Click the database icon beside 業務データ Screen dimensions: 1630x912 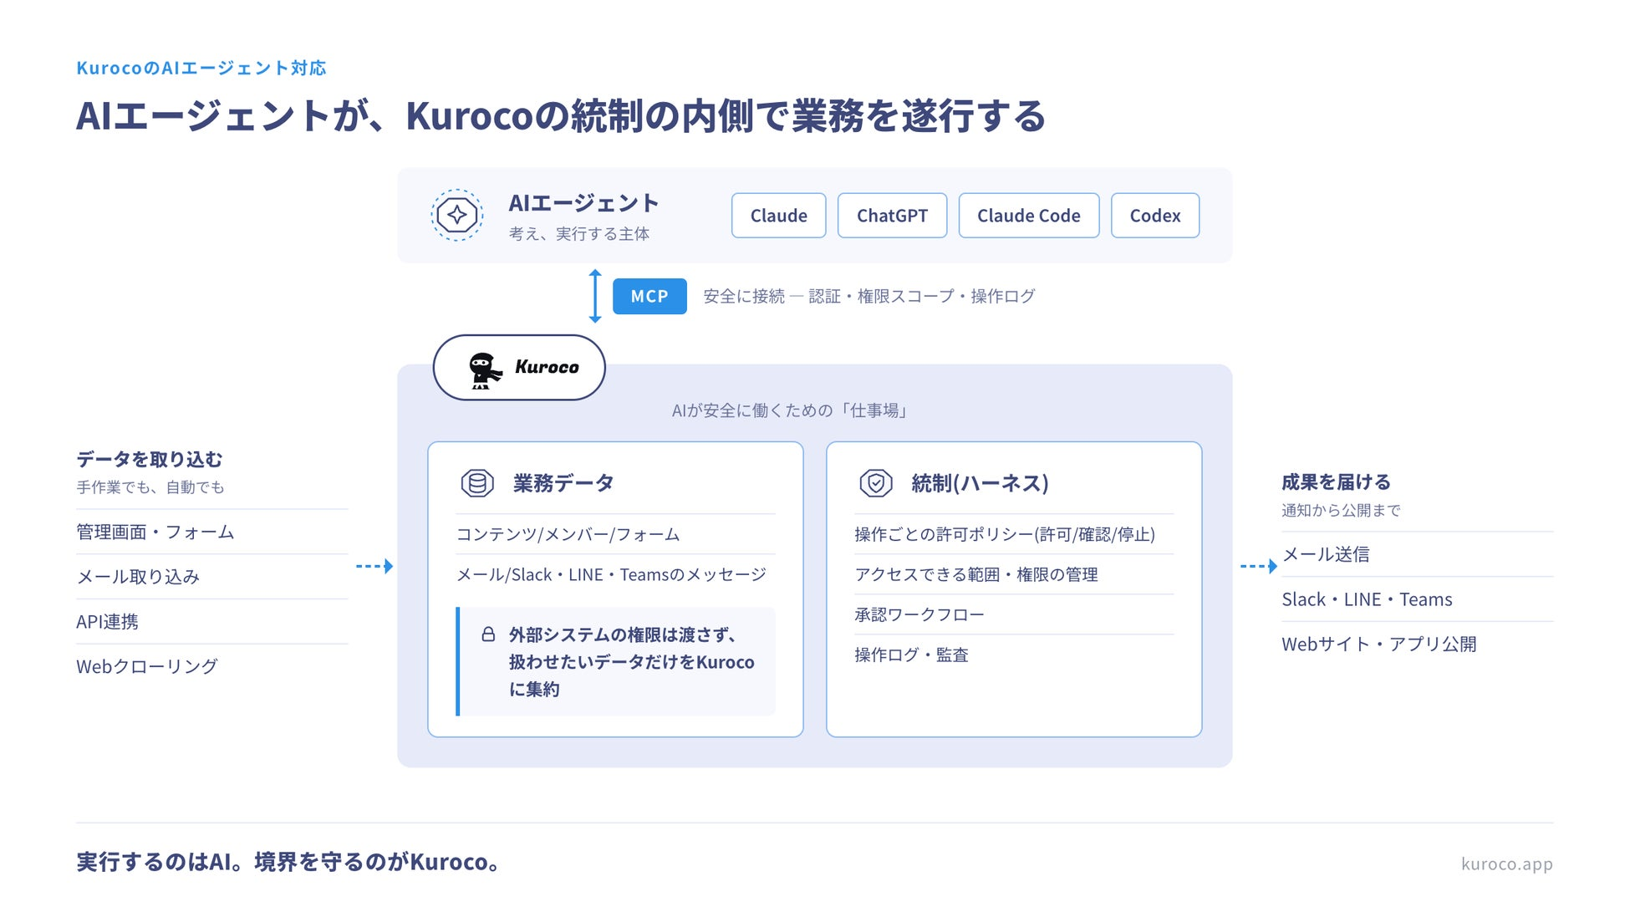pos(477,483)
